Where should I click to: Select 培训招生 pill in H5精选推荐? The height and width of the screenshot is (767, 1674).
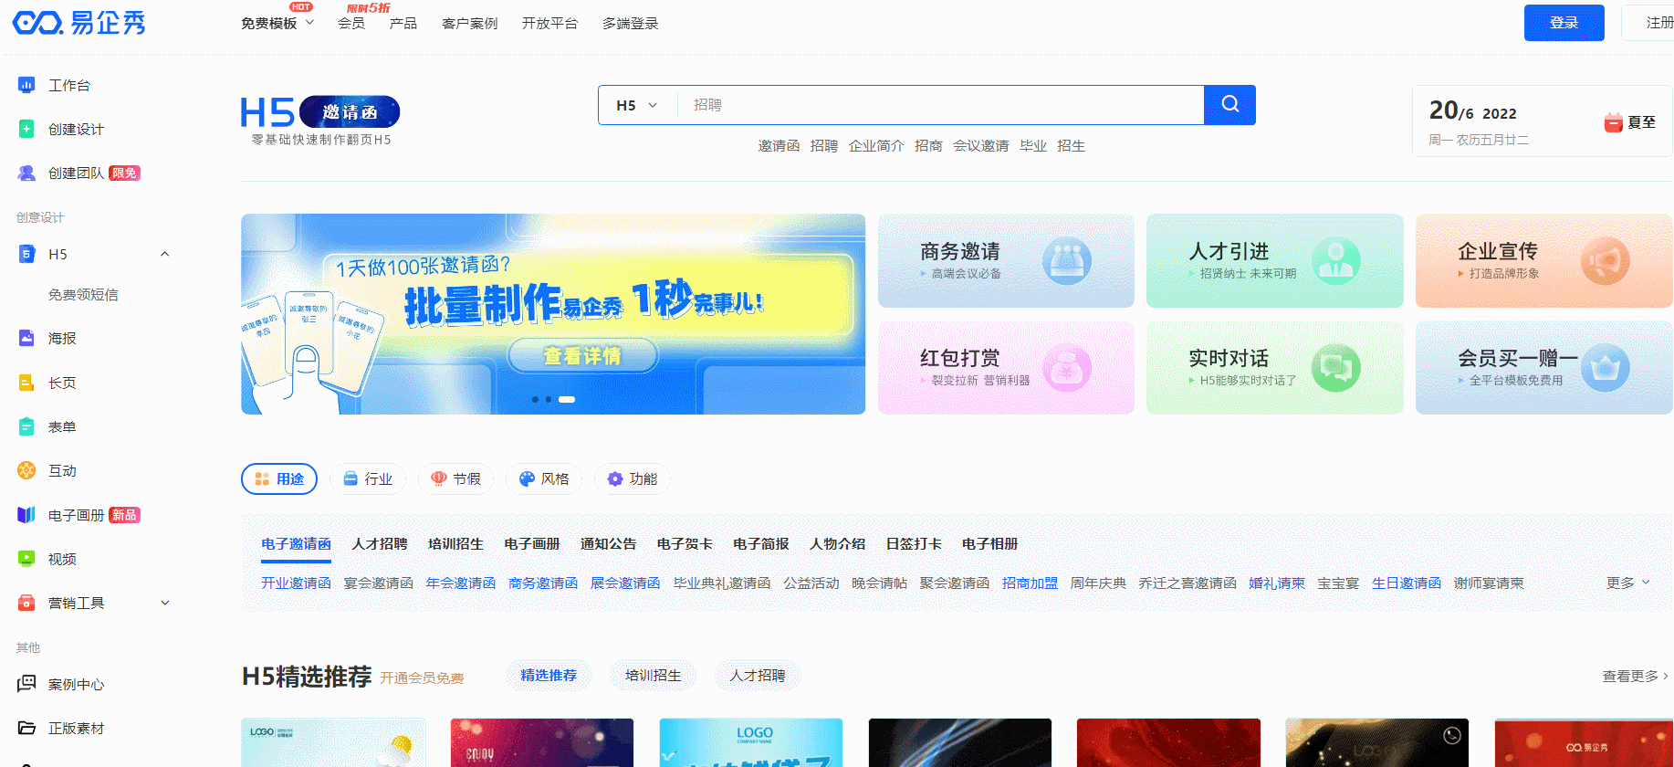pos(654,675)
